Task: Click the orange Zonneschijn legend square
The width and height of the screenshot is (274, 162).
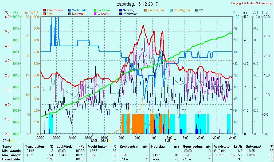Action: [x=146, y=10]
